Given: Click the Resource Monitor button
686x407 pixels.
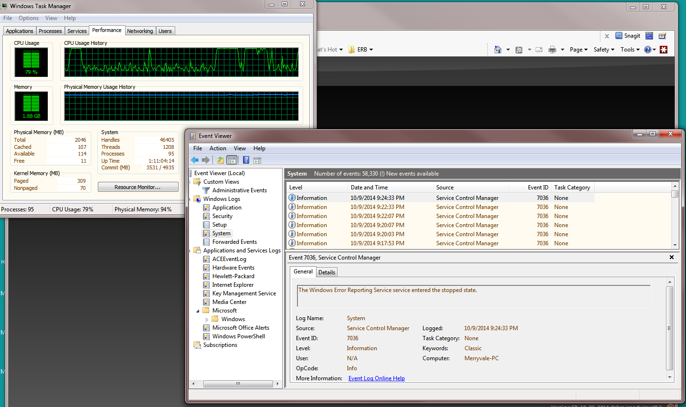Looking at the screenshot, I should 137,187.
